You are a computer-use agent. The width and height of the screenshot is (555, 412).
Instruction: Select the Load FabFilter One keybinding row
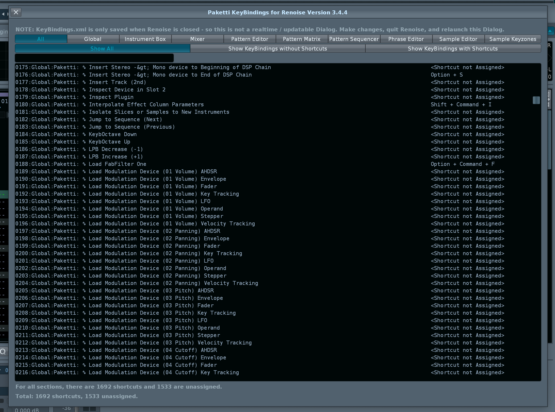pyautogui.click(x=117, y=164)
